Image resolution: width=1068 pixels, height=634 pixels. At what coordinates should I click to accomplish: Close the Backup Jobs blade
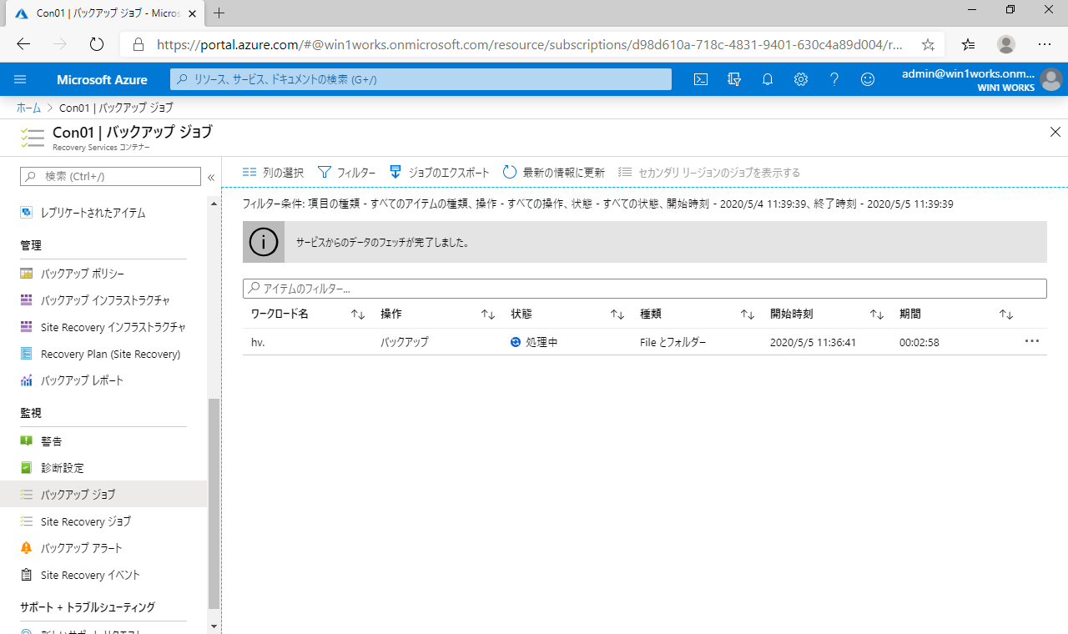tap(1055, 132)
